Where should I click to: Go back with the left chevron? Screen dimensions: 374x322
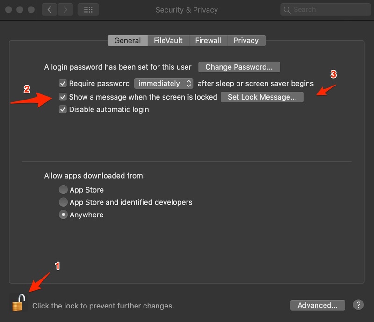50,10
